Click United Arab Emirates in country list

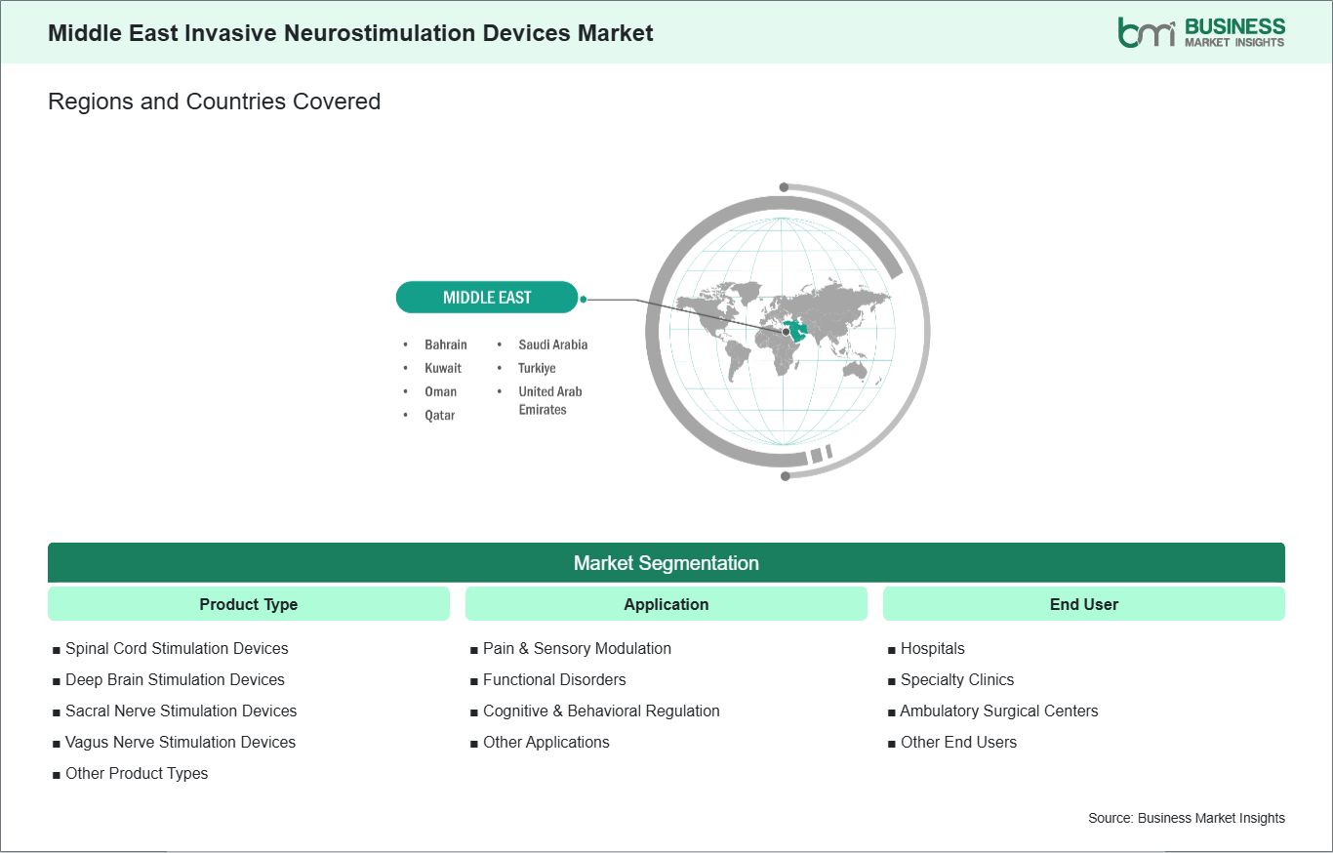(550, 400)
